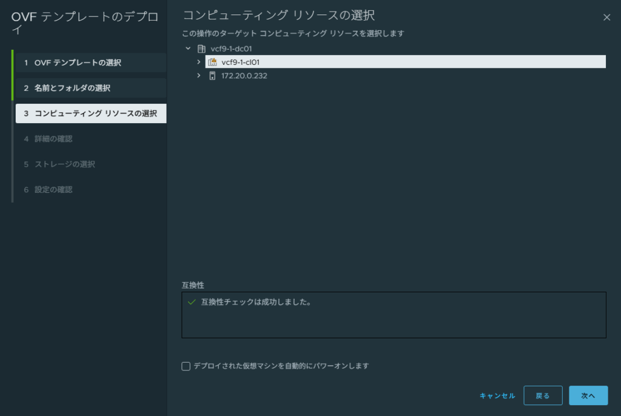Click the キャンセル link
This screenshot has height=416, width=621.
click(497, 395)
